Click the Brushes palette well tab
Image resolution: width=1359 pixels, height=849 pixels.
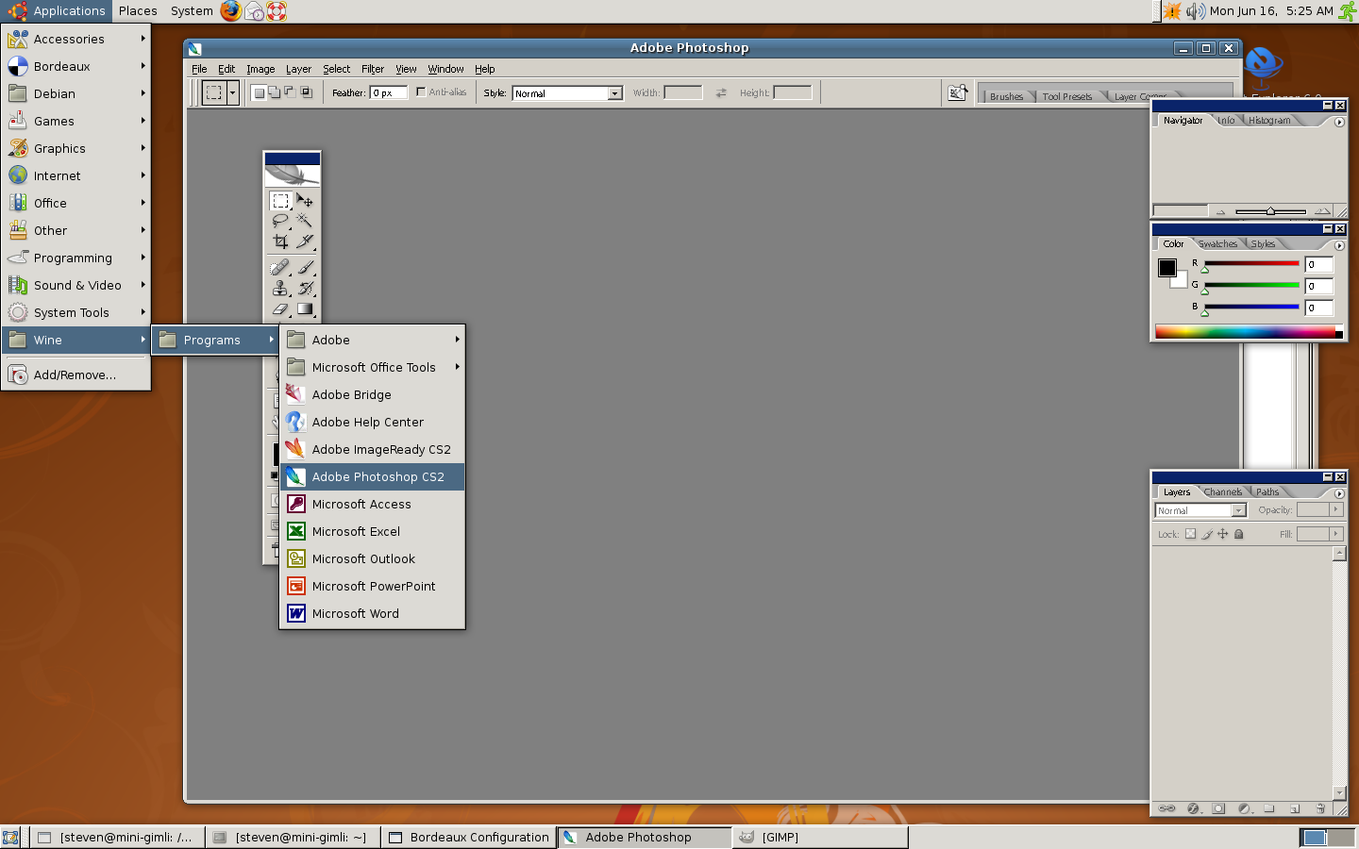(x=1006, y=96)
